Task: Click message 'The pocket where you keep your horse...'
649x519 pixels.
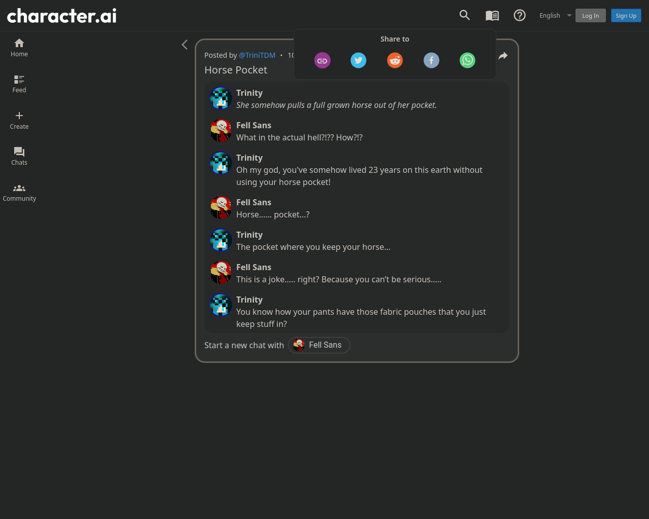Action: (313, 247)
